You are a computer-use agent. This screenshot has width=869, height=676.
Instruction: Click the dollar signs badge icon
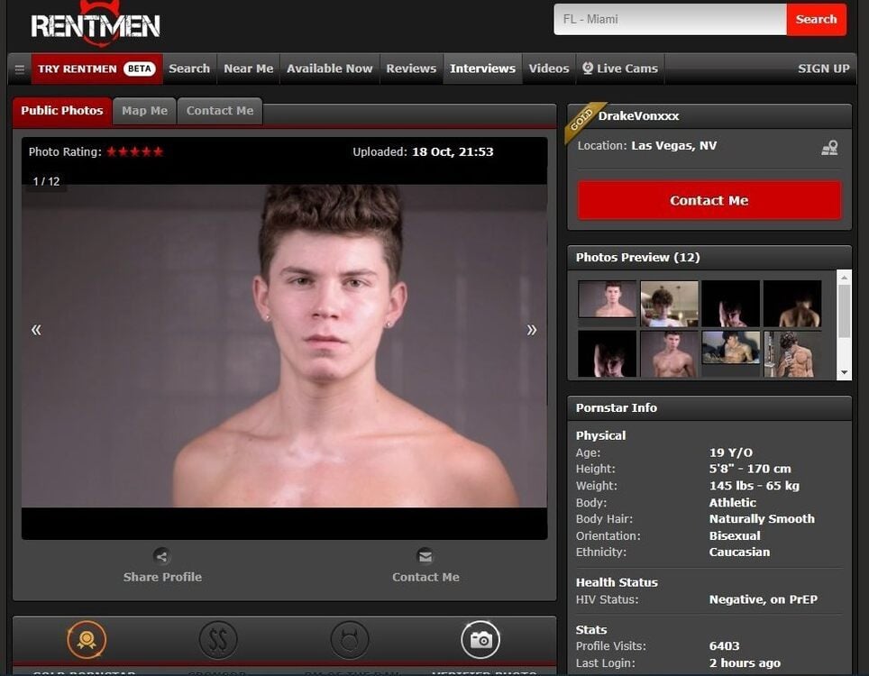218,640
